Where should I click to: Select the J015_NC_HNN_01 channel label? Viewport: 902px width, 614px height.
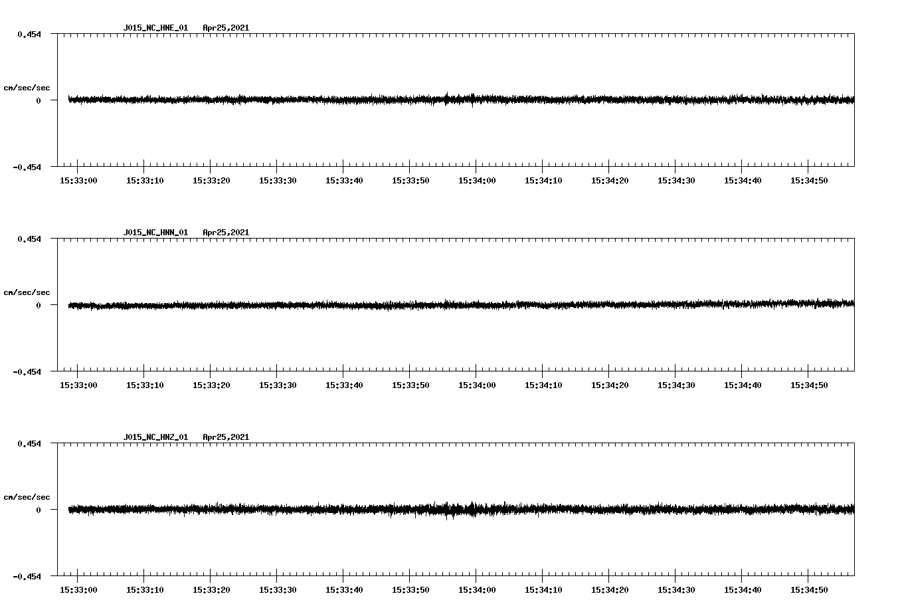pyautogui.click(x=155, y=233)
